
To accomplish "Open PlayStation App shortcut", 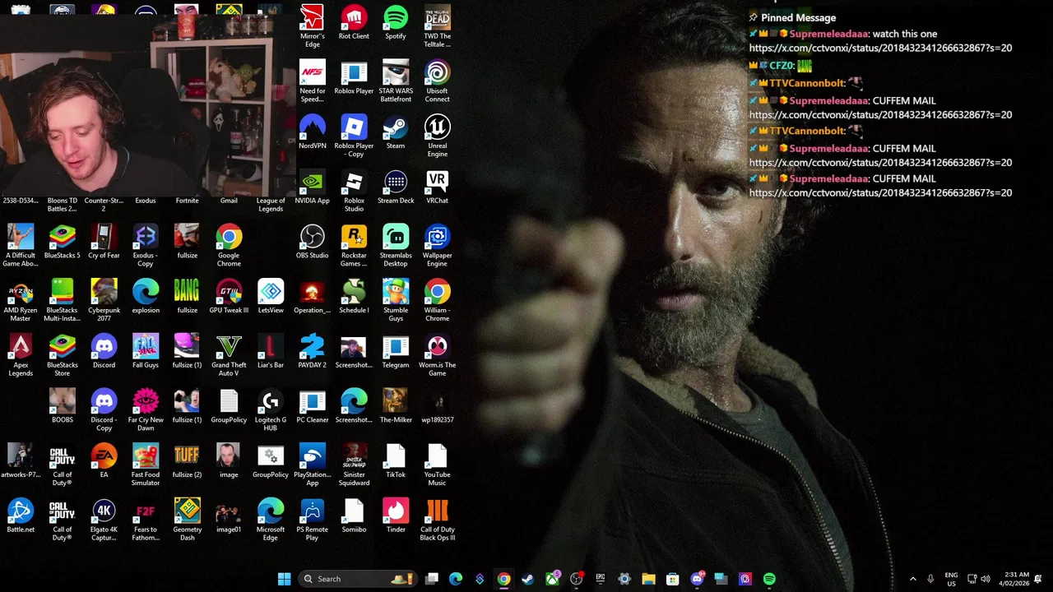I will point(312,465).
